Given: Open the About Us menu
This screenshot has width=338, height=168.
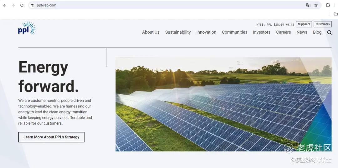Looking at the screenshot, I should (151, 32).
